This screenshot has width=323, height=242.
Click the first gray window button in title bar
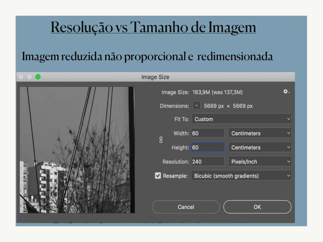click(21, 77)
